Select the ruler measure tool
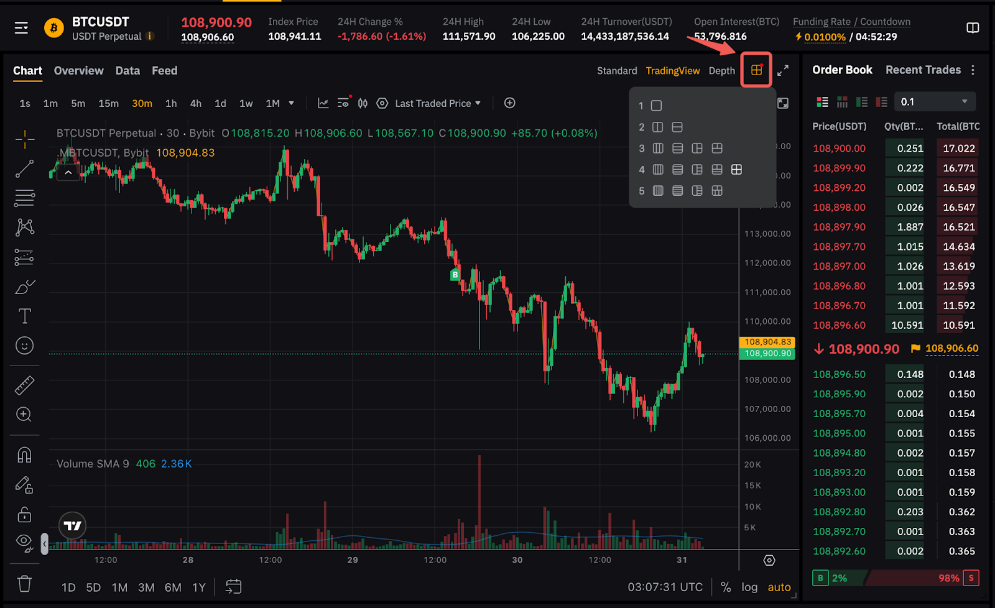 [24, 385]
